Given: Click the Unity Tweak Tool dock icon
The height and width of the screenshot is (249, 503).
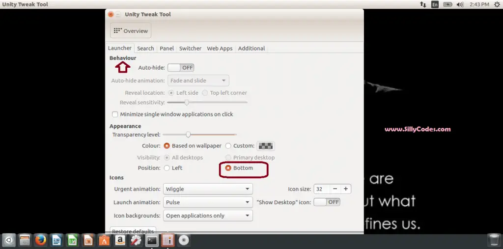Looking at the screenshot, I should pyautogui.click(x=168, y=240).
